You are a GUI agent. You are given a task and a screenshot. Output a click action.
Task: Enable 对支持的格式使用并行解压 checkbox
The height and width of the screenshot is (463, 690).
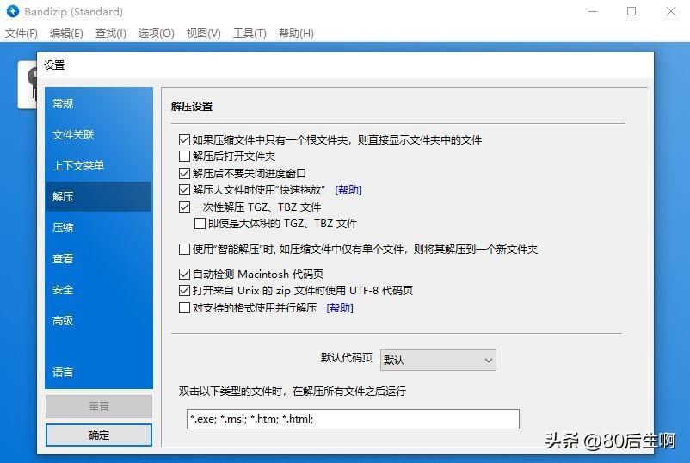[184, 307]
